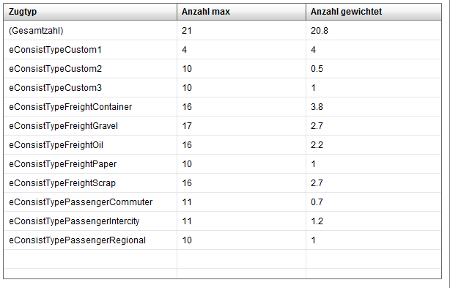This screenshot has width=450, height=288.
Task: Select the eConsistTypeFreightOil row
Action: (222, 145)
